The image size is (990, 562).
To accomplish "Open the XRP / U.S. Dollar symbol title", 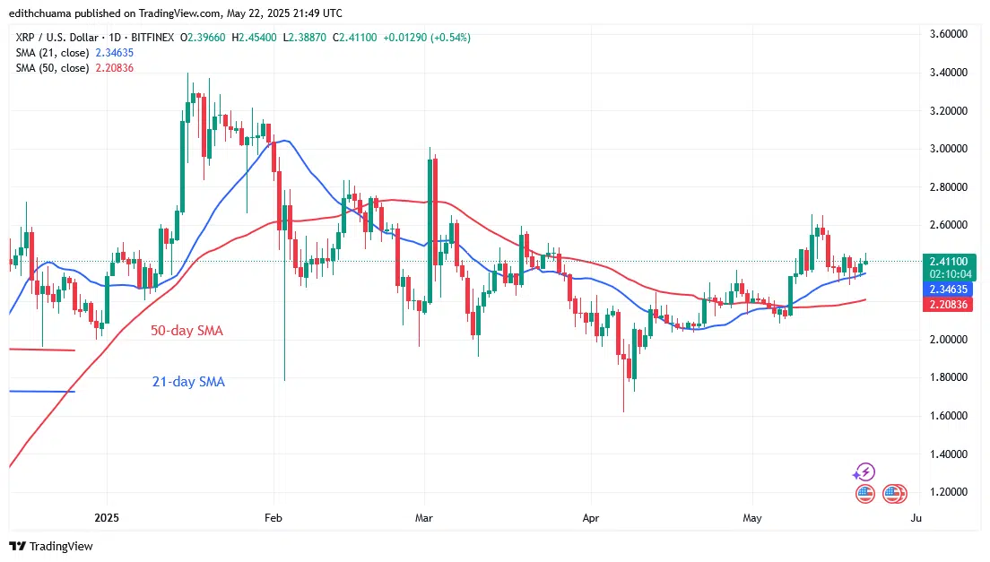I will coord(56,38).
